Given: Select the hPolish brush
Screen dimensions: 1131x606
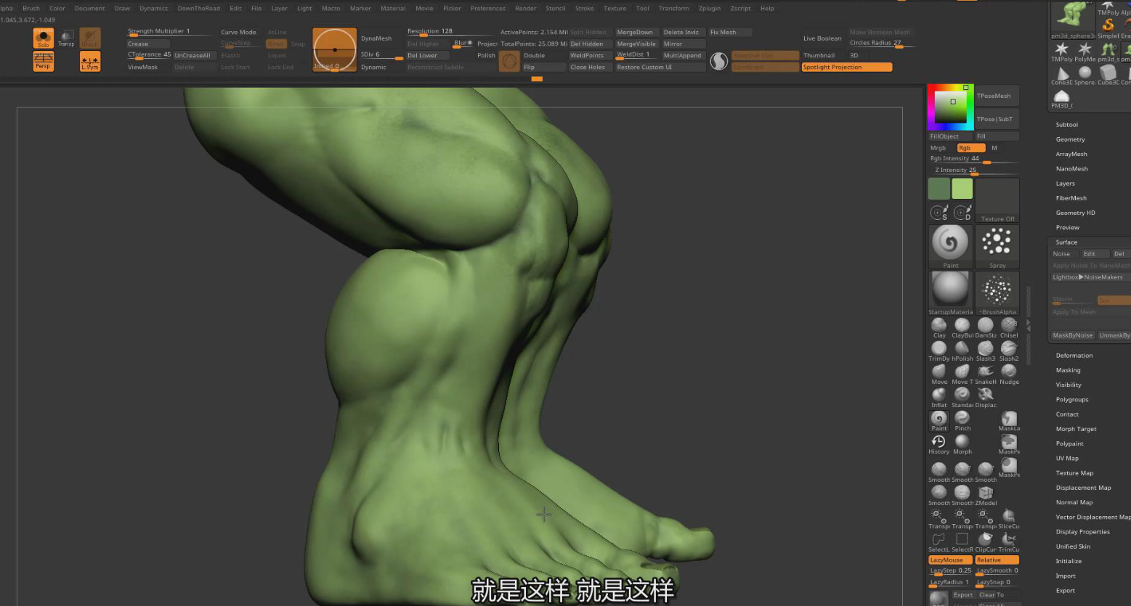Looking at the screenshot, I should [962, 351].
